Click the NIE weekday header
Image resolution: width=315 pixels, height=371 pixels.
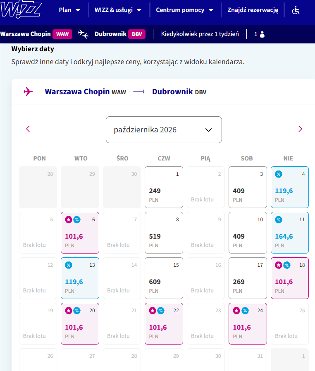pos(288,158)
